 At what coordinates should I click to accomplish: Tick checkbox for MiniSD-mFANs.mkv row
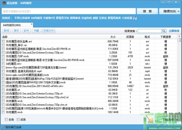[x=3, y=86]
